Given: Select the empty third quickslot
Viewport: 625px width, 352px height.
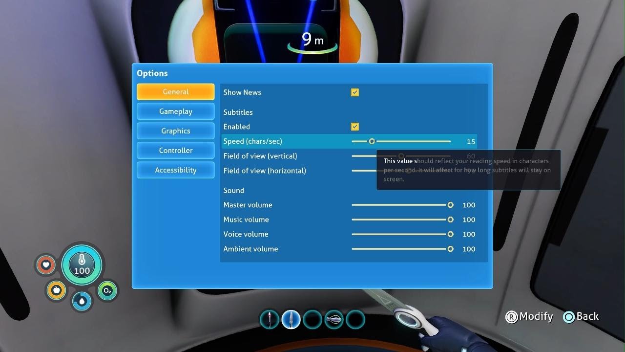Looking at the screenshot, I should [312, 320].
